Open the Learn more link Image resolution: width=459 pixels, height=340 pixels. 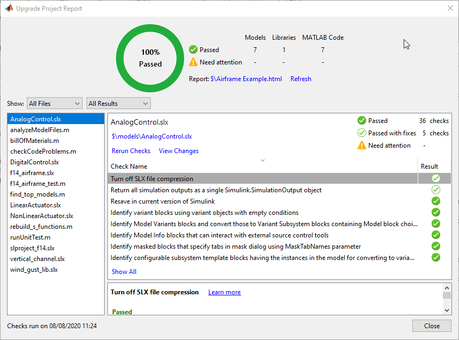point(224,292)
